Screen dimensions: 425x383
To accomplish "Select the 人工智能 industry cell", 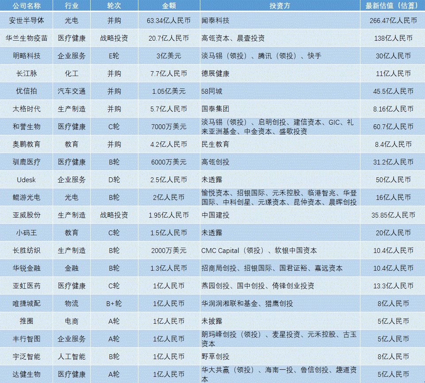I will click(72, 356).
